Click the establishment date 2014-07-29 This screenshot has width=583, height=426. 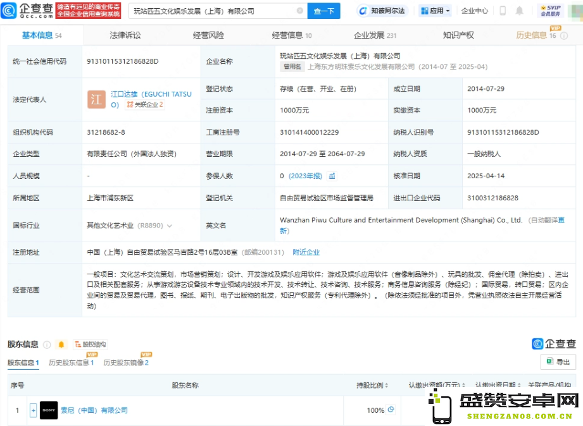tap(486, 89)
